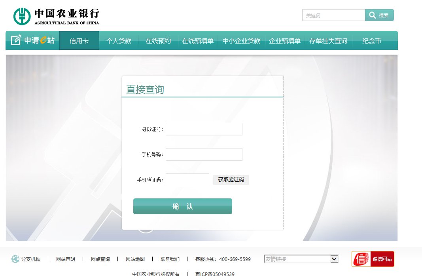Expand the 友情链接 dropdown
Viewport: 422px width, 276px height.
tap(301, 259)
